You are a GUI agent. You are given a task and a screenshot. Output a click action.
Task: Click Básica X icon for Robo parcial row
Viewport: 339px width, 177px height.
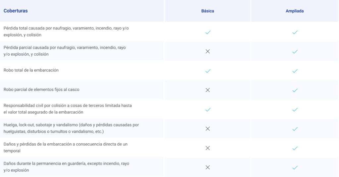click(x=208, y=90)
